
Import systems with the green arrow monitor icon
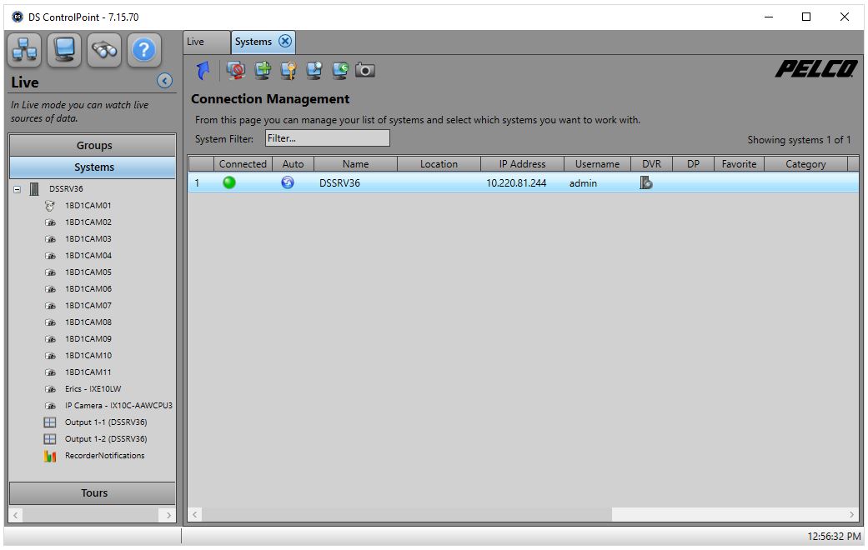(x=339, y=70)
